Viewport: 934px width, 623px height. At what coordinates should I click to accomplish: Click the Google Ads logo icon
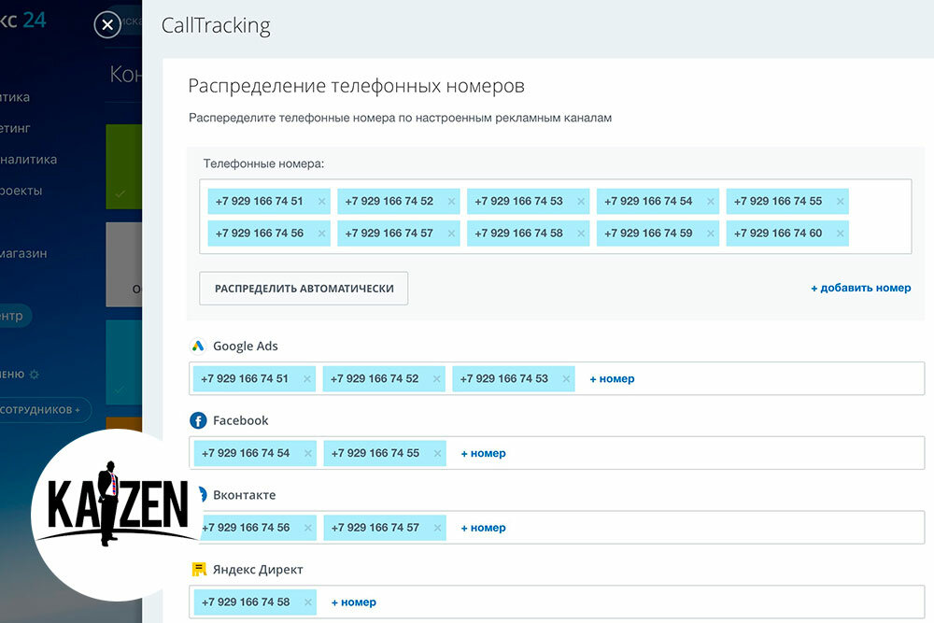tap(198, 346)
